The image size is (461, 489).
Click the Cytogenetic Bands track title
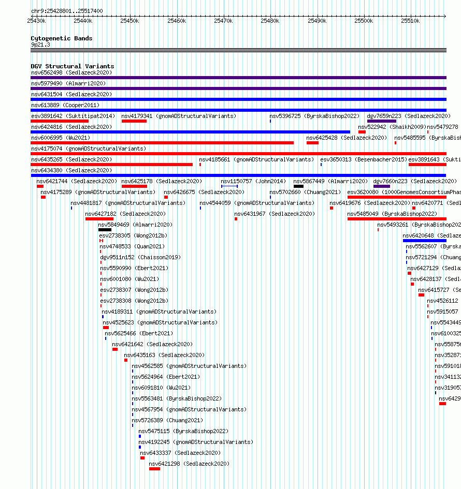point(62,38)
